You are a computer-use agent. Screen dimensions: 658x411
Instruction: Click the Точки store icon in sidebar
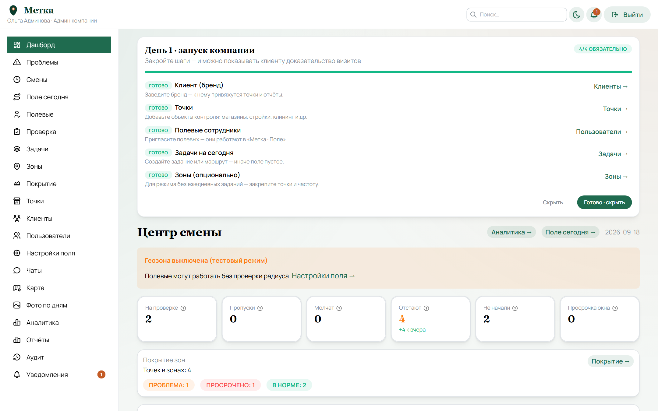tap(17, 201)
